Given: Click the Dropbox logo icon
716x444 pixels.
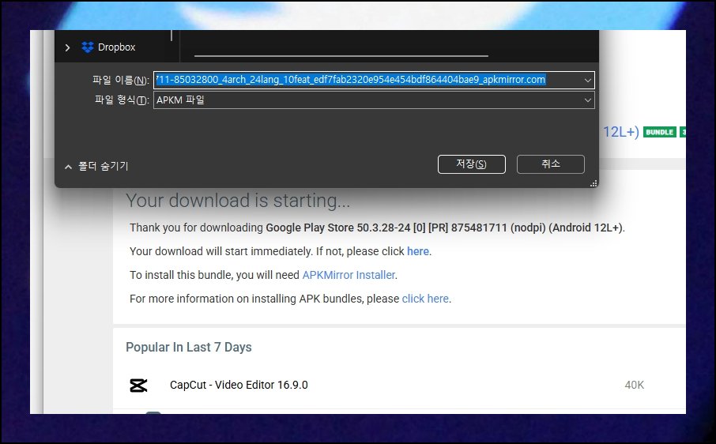Looking at the screenshot, I should [x=87, y=47].
